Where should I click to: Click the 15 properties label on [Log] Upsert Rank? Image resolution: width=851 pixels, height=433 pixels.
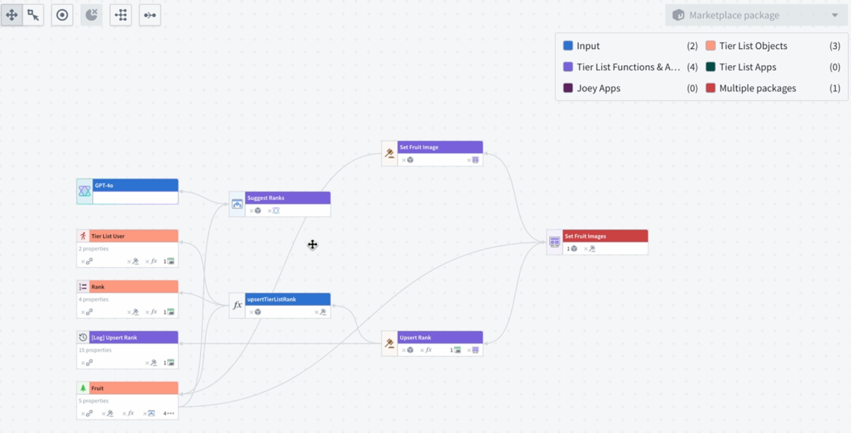95,350
